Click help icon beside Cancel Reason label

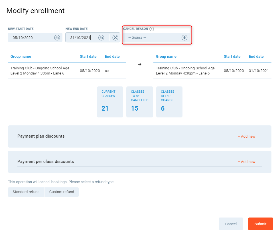[152, 29]
